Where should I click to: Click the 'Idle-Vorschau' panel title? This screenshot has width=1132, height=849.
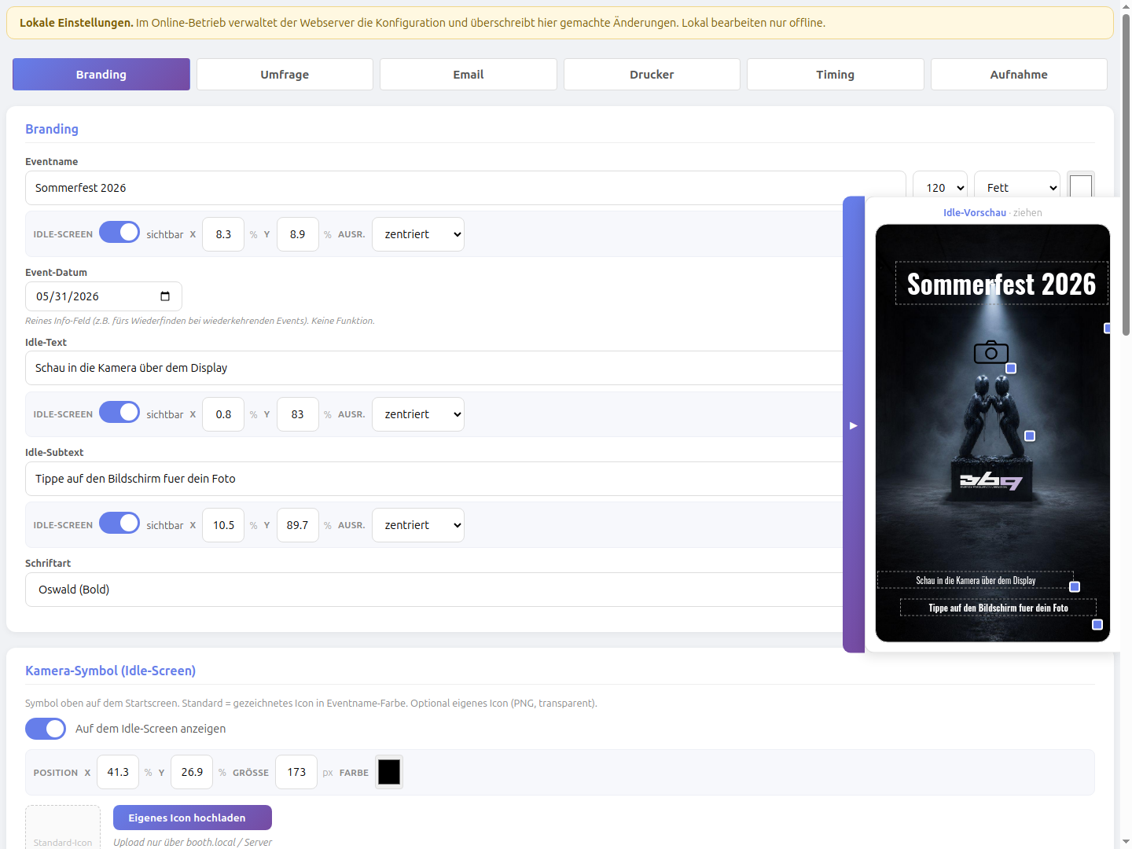(x=975, y=212)
